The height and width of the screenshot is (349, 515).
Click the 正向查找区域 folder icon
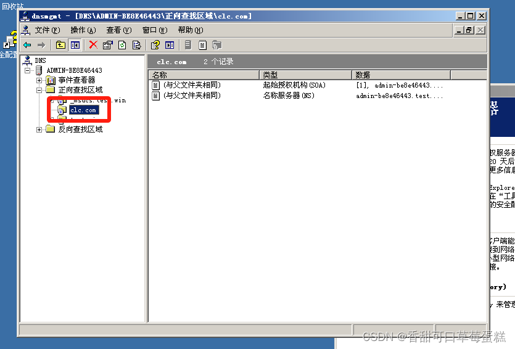51,89
